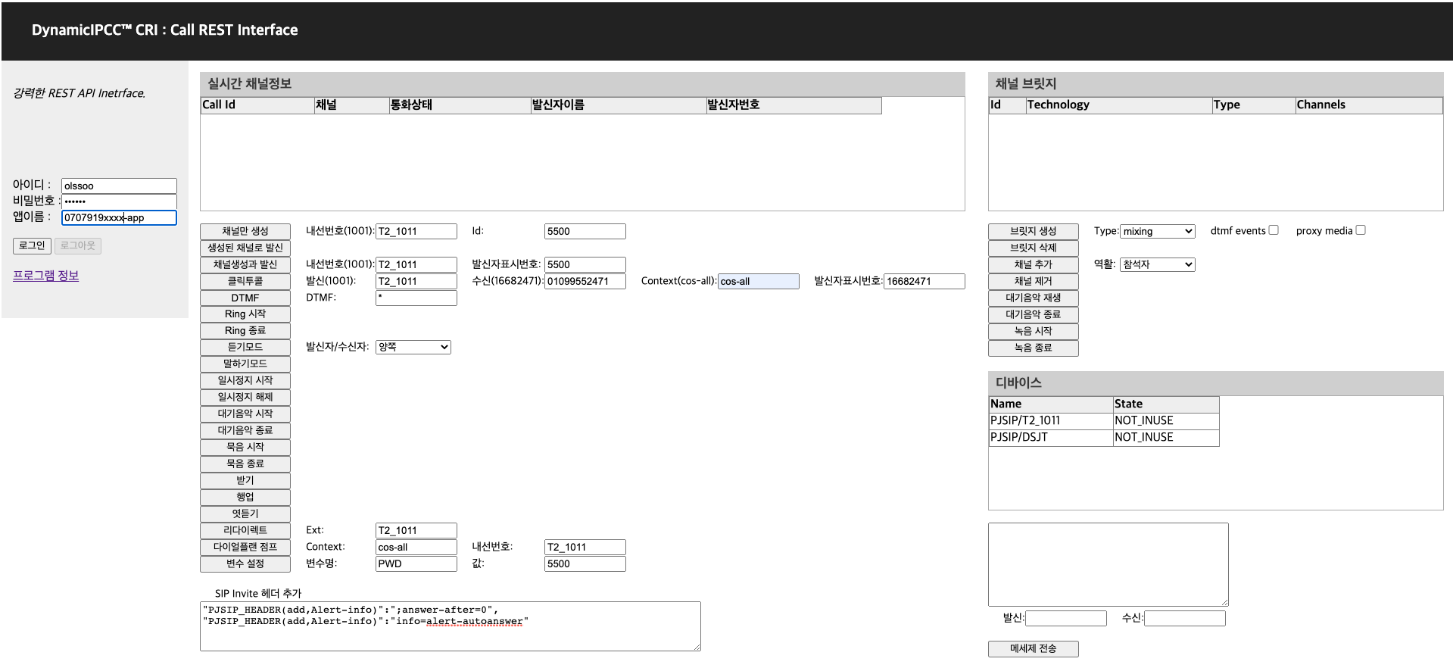Focus the 아이디 field containing olssoo
The width and height of the screenshot is (1453, 668).
119,186
